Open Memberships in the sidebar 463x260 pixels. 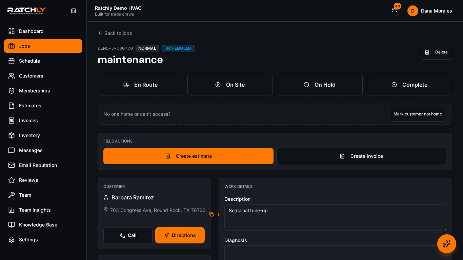click(x=43, y=91)
